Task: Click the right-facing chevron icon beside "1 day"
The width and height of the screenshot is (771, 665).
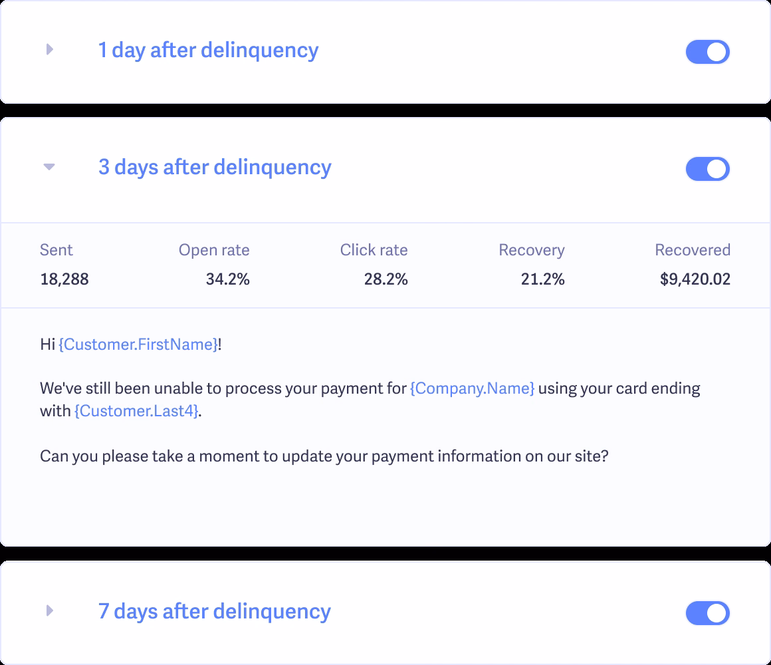Action: point(49,50)
